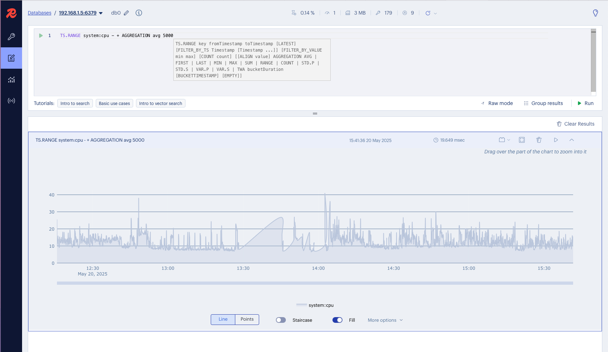Open the Basic use cases tutorial
The width and height of the screenshot is (608, 352).
114,103
